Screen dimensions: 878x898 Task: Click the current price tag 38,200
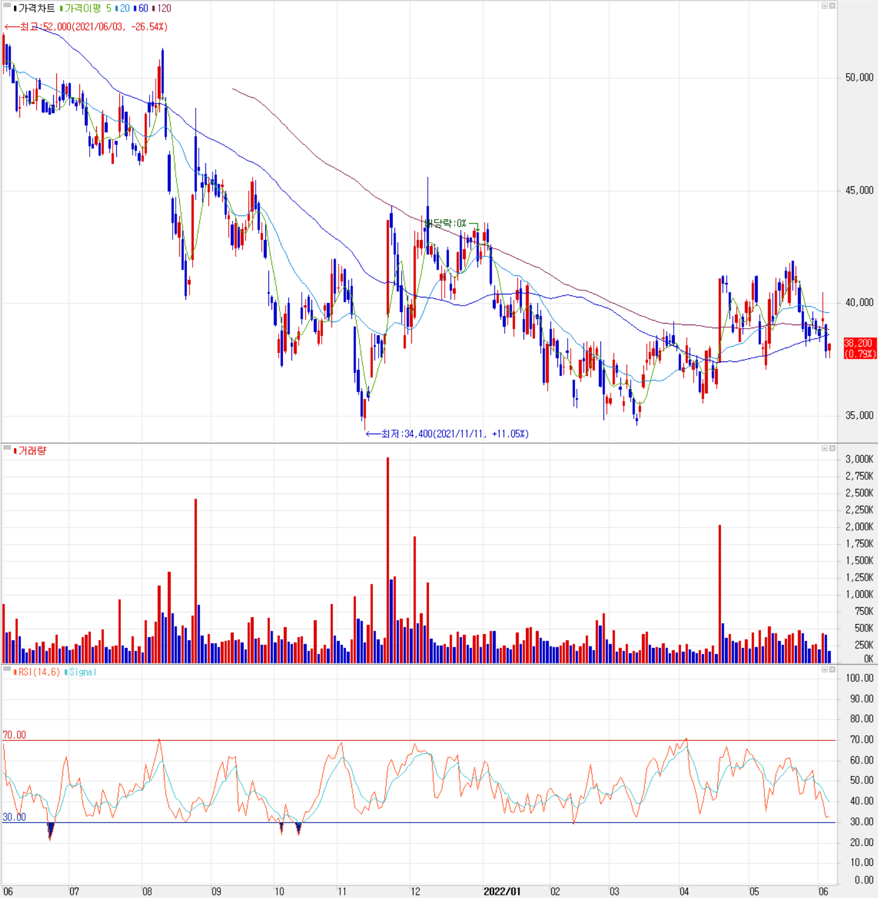coord(860,348)
